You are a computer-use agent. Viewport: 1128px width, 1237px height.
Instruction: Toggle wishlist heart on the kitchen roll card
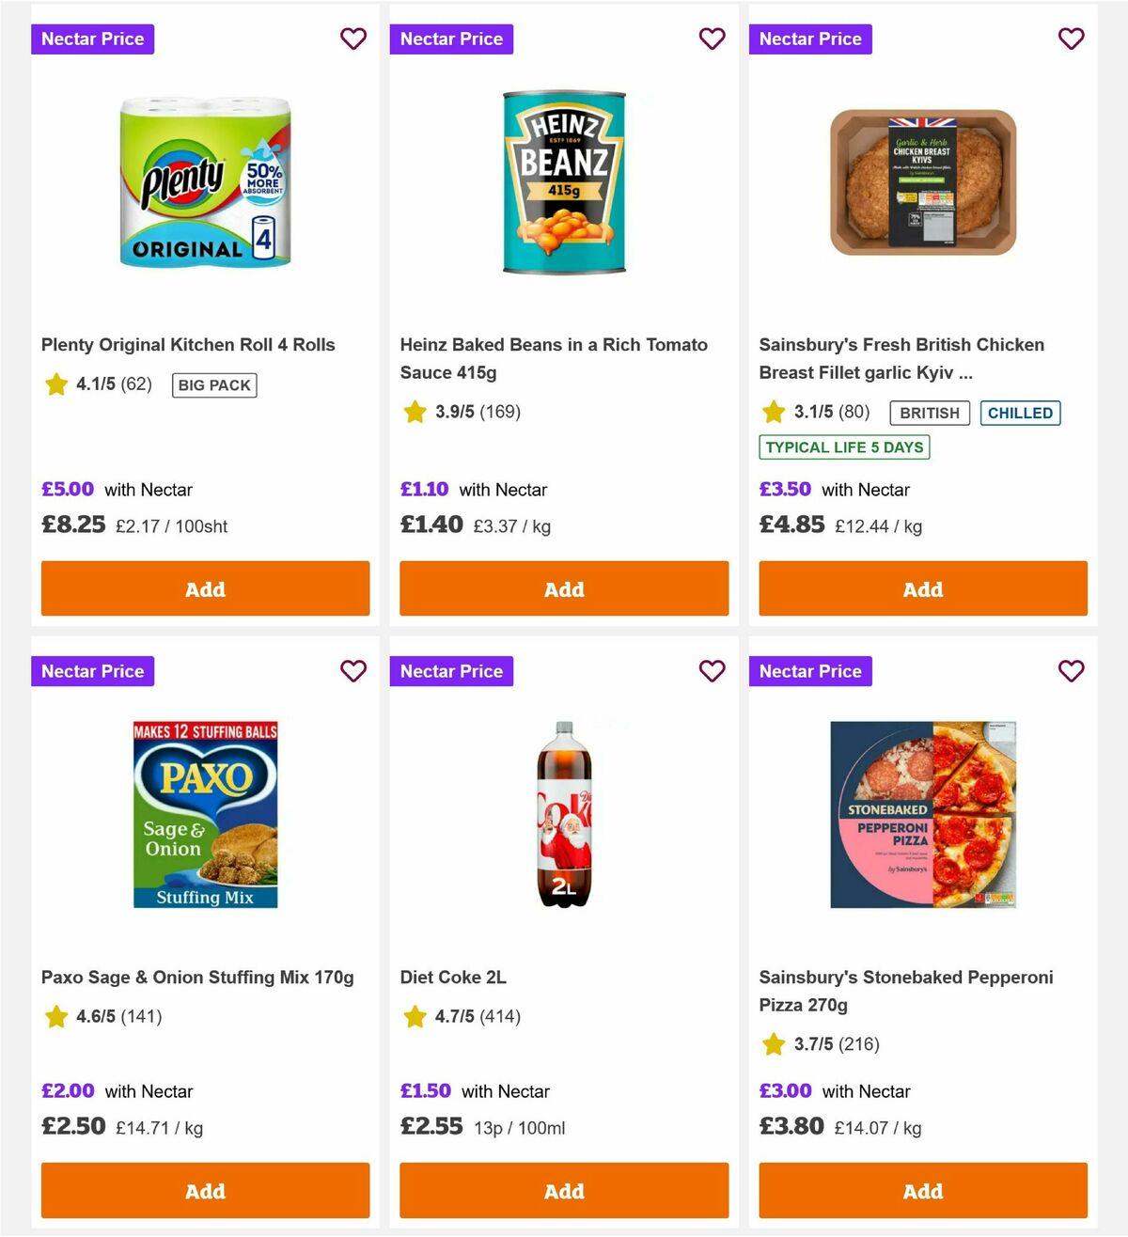353,39
